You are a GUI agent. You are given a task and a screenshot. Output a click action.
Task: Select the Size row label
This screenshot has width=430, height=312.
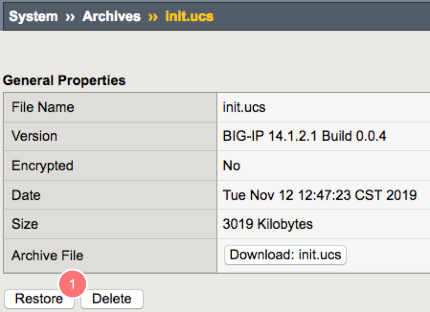click(25, 224)
